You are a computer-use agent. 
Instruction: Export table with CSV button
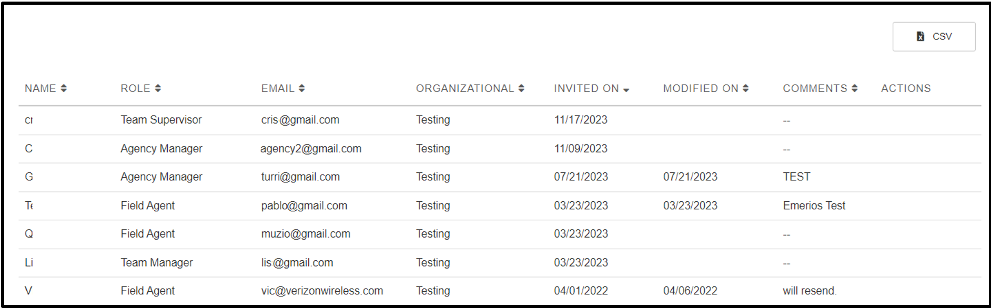[x=934, y=36]
